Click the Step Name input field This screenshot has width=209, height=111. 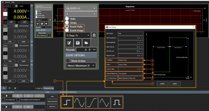[x=131, y=34]
